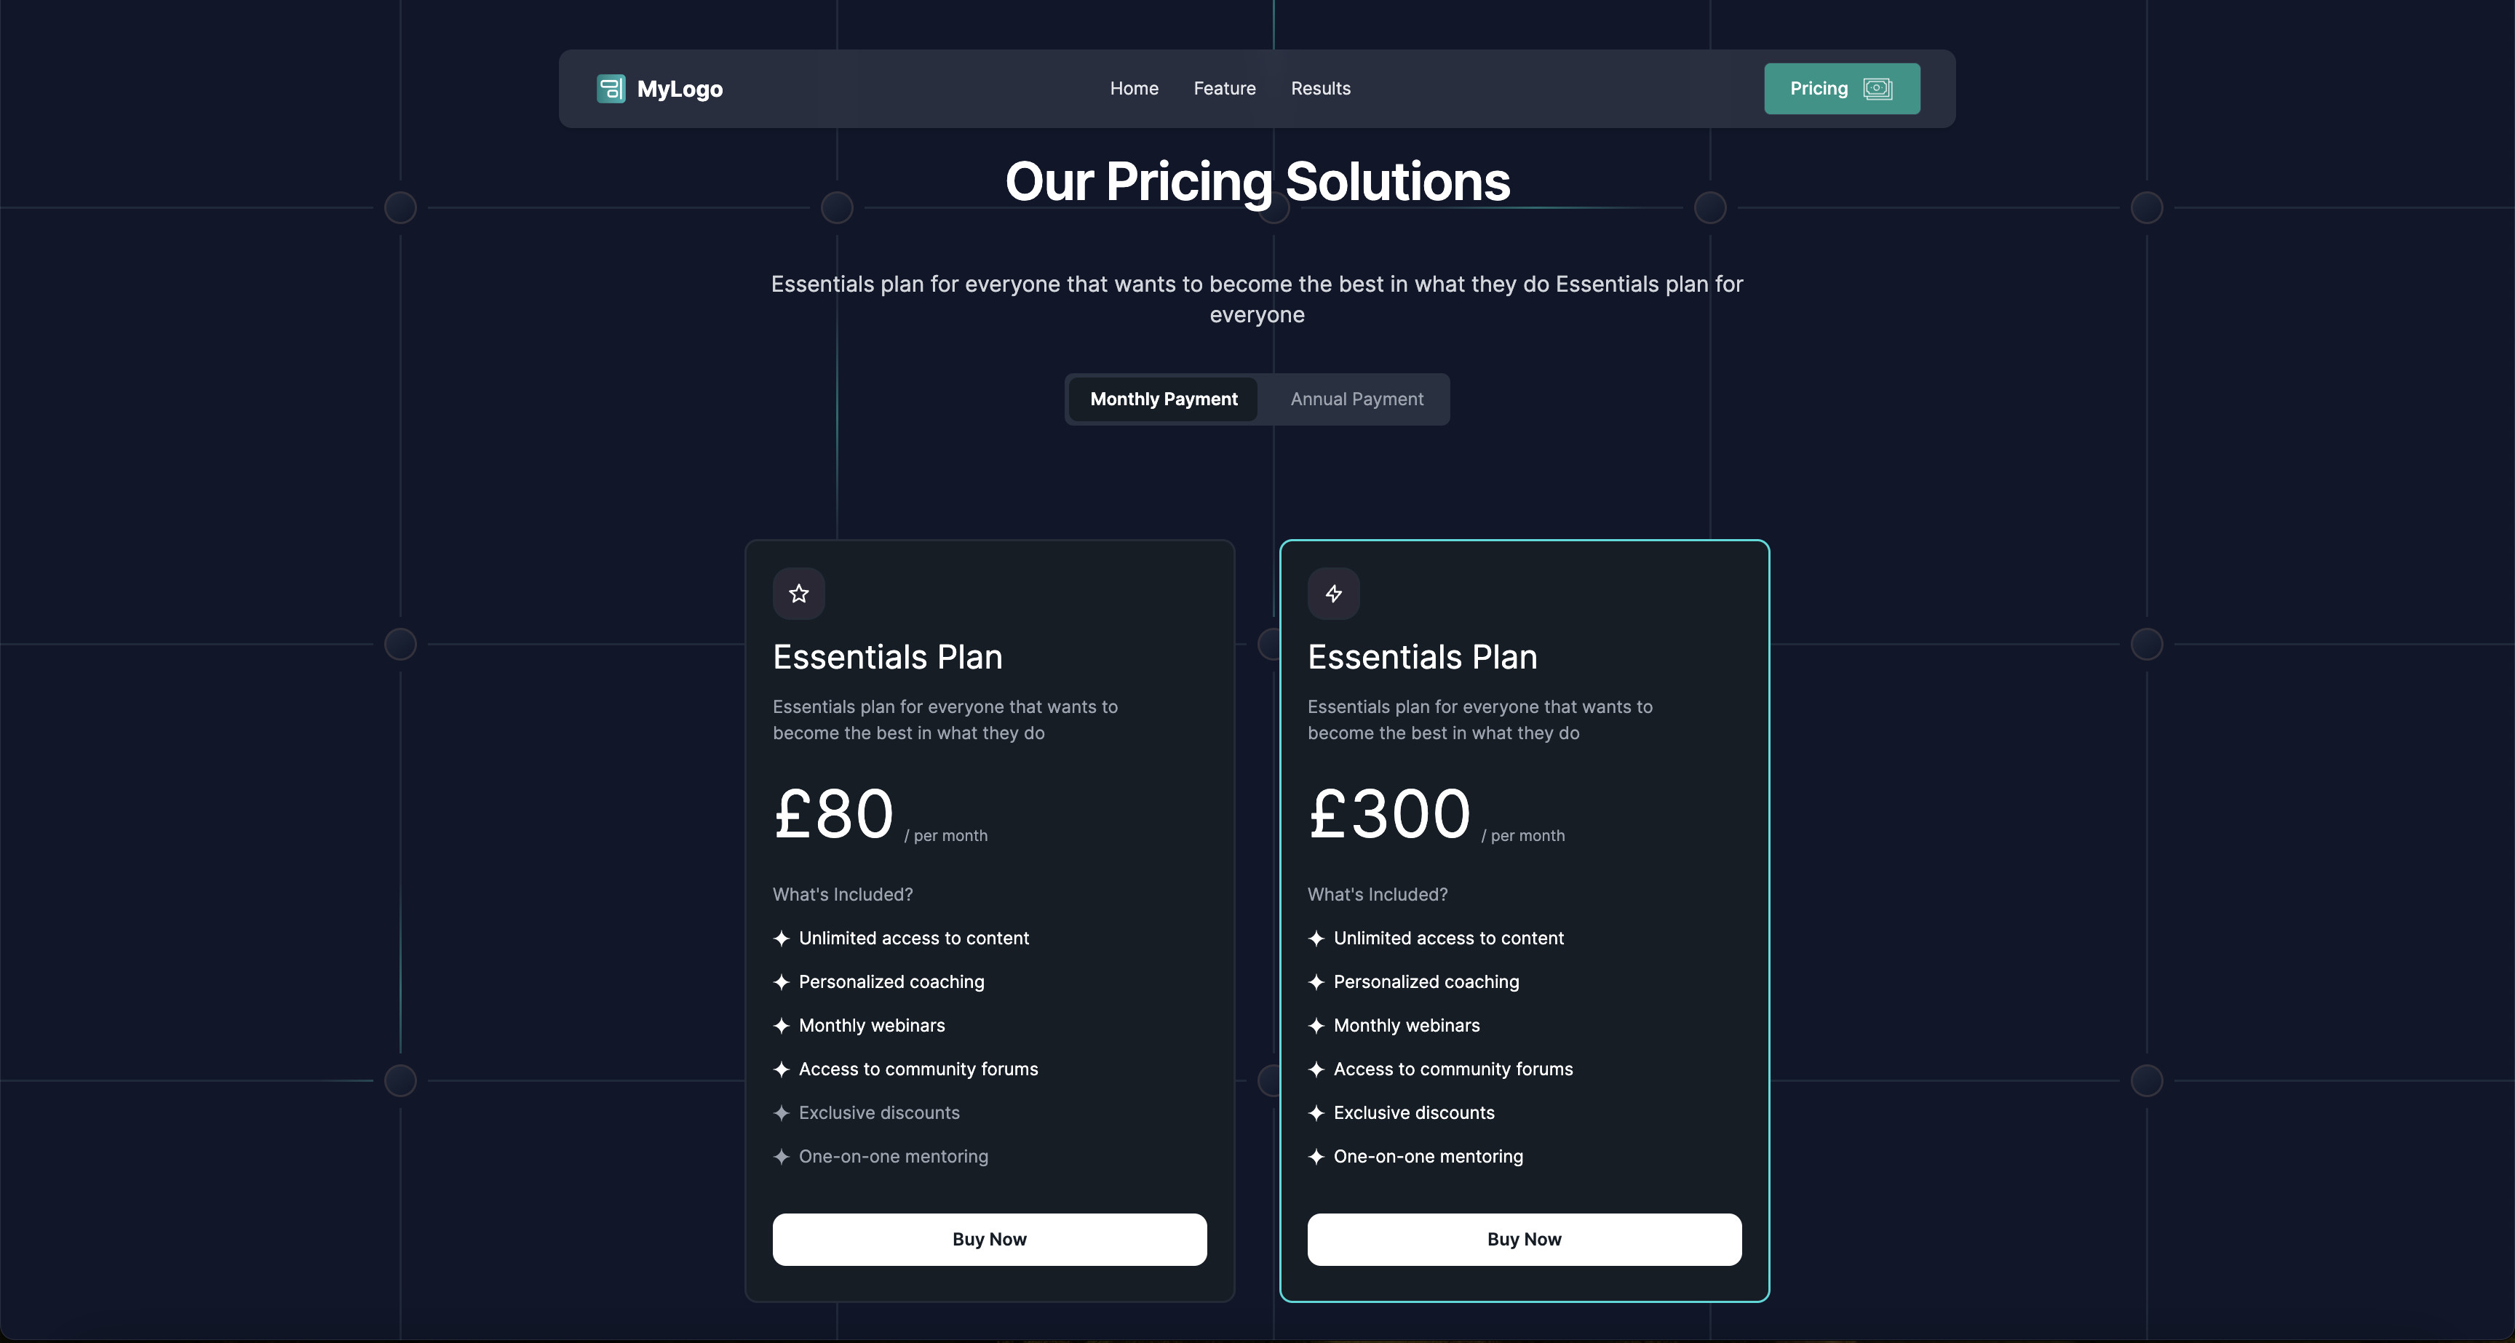2515x1343 pixels.
Task: Click the MyLogo brand text
Action: [x=680, y=89]
